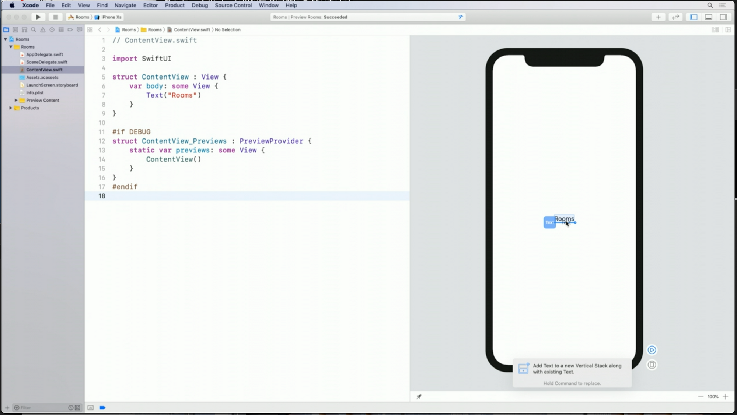Image resolution: width=737 pixels, height=415 pixels.
Task: Toggle the left navigator panel visibility
Action: click(x=694, y=17)
